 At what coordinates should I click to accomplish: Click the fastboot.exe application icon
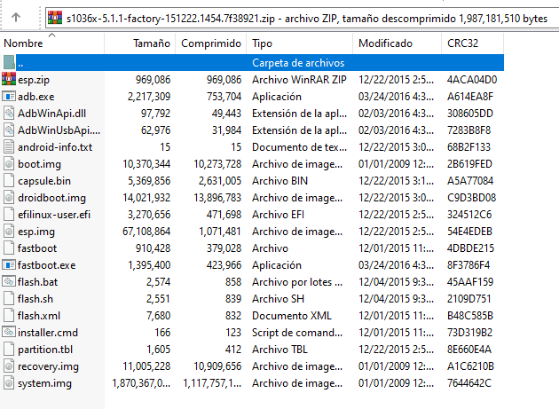pyautogui.click(x=9, y=265)
